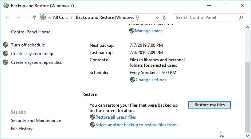Click the Restore my files button
251x139 pixels.
209,105
